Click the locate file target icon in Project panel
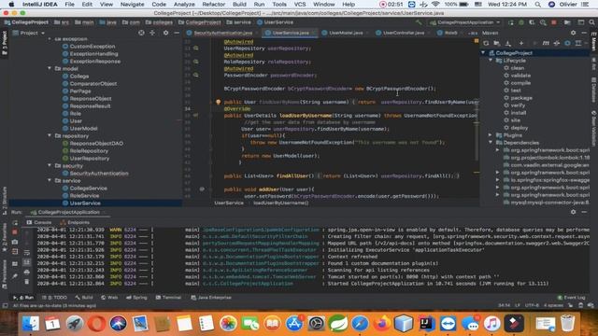The image size is (598, 336). pos(141,34)
